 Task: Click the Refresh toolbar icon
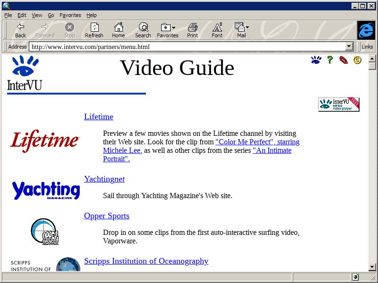(x=94, y=30)
